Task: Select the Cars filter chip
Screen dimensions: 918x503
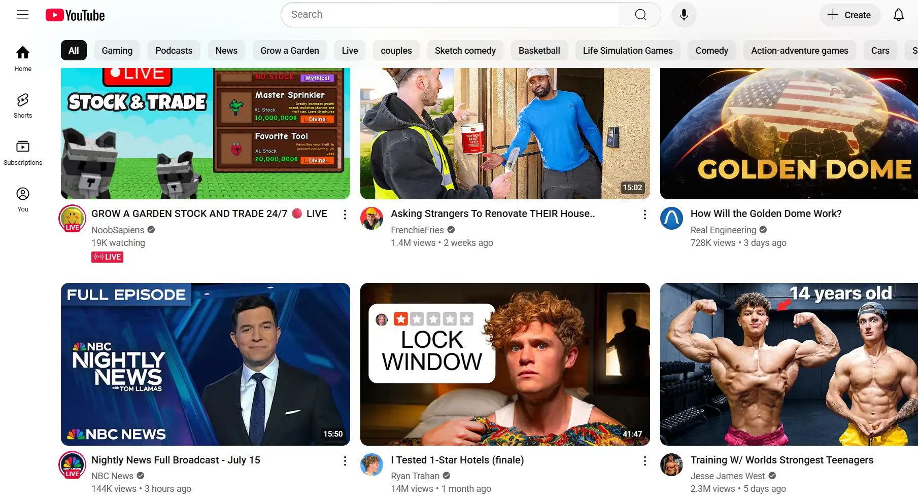Action: (x=880, y=50)
